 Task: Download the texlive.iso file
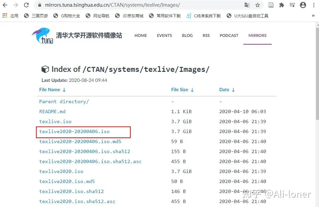click(55, 121)
